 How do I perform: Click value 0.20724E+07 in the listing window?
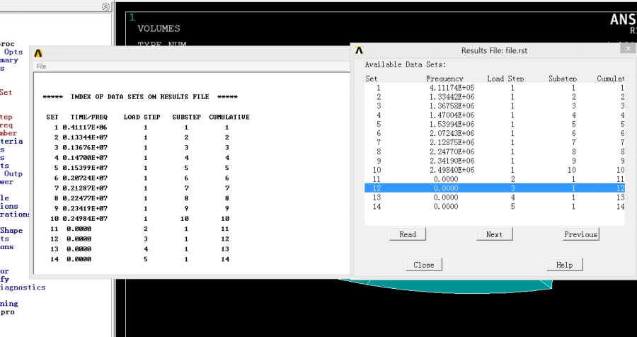tap(84, 178)
